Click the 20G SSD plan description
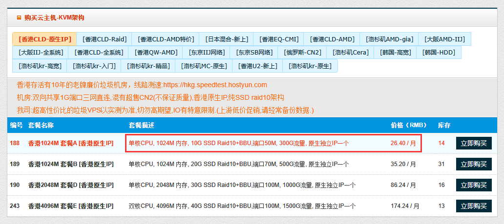 [239, 164]
